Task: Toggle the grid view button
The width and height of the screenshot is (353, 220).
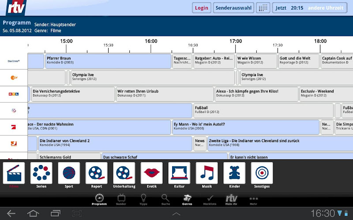Action: point(263,8)
